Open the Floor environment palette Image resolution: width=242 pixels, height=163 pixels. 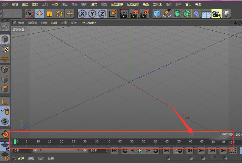click(206, 14)
